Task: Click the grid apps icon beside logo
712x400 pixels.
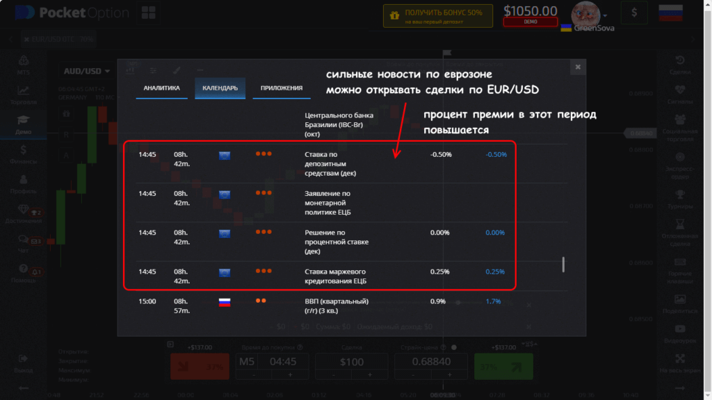Action: coord(149,13)
